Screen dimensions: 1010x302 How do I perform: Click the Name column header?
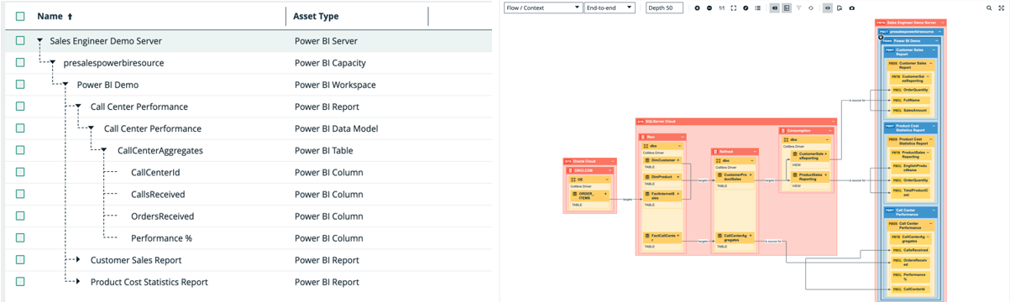(x=50, y=16)
